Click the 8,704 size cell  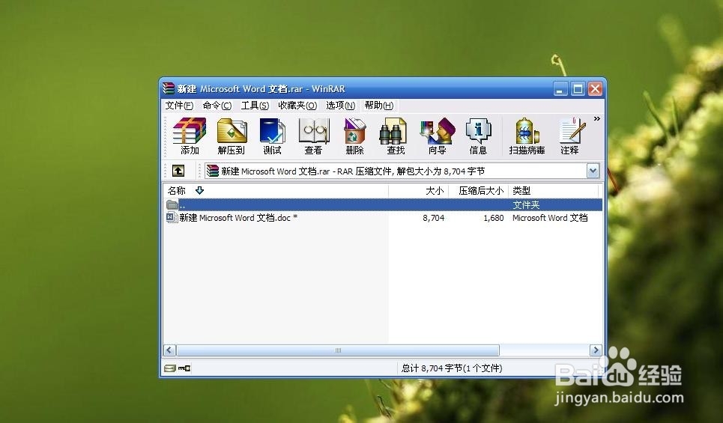pyautogui.click(x=434, y=218)
